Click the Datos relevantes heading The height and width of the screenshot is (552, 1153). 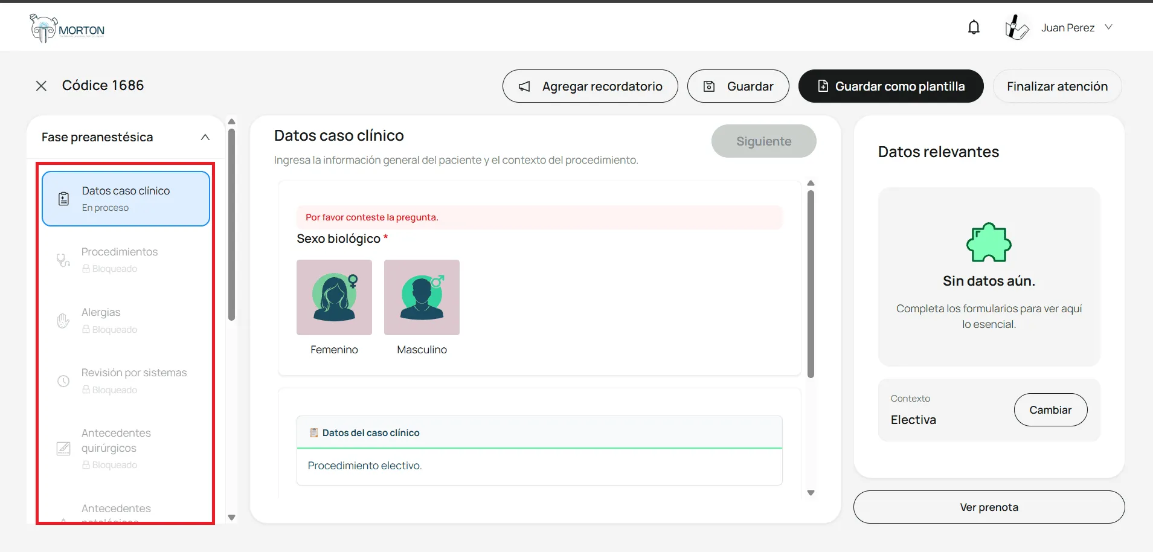938,152
